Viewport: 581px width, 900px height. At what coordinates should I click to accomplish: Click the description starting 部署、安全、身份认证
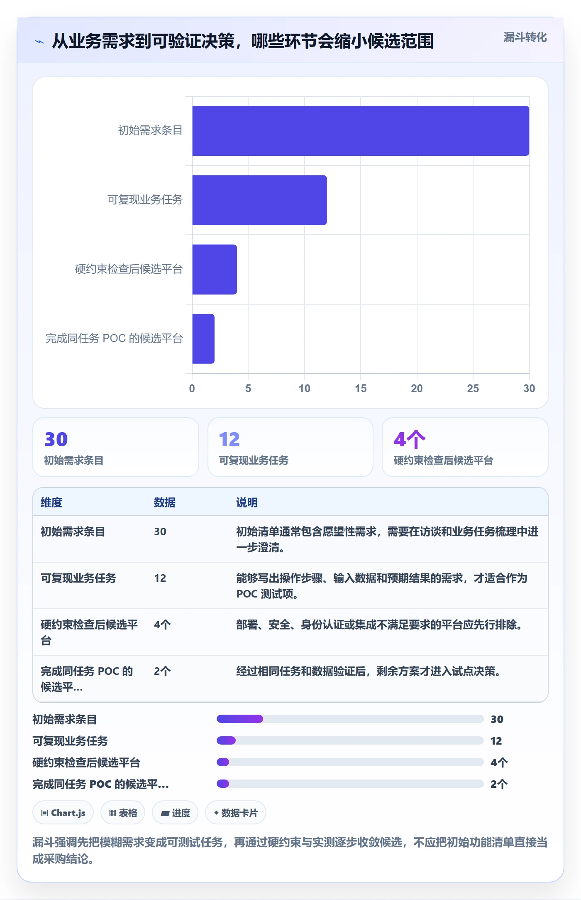tap(379, 625)
